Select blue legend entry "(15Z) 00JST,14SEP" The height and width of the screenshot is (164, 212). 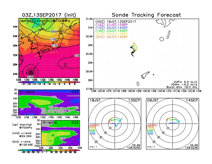[x=112, y=28]
